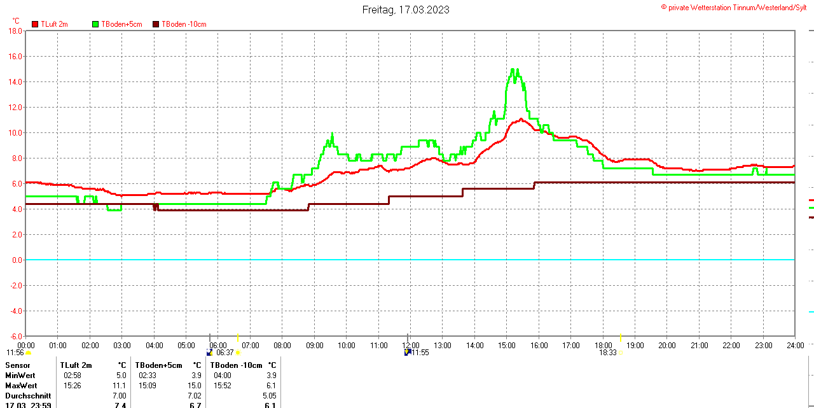The width and height of the screenshot is (814, 408).
Task: Click the red TLuft 2m legend square
Action: [35, 24]
